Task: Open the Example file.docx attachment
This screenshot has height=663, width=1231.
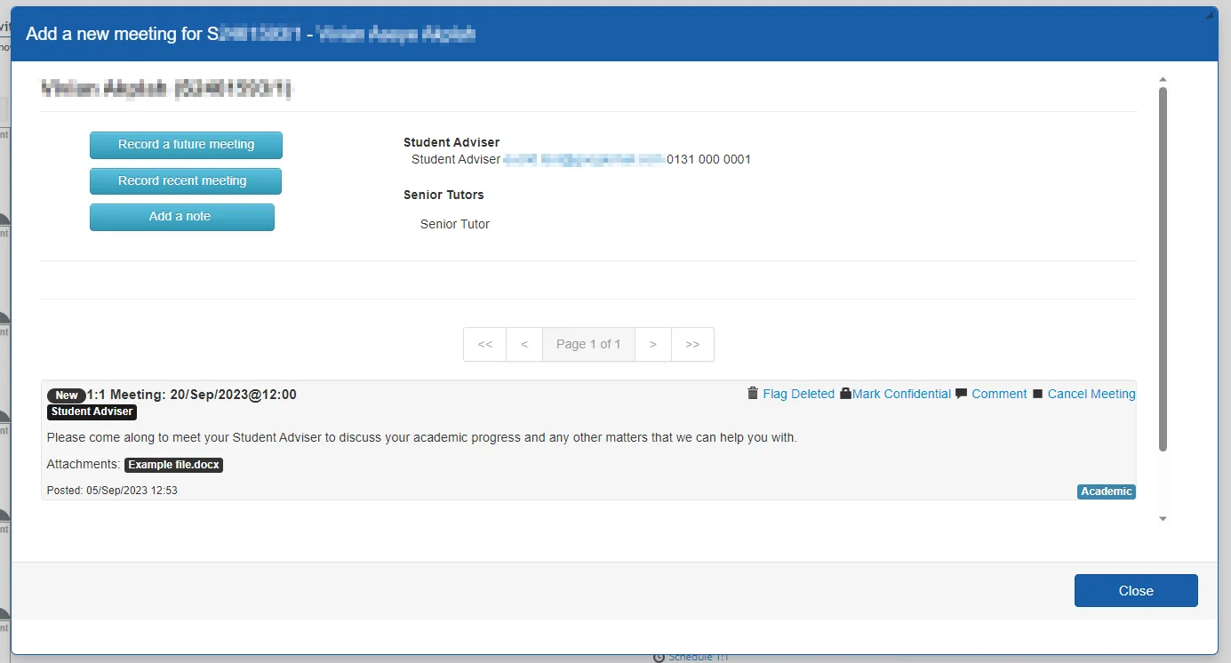Action: pos(173,464)
